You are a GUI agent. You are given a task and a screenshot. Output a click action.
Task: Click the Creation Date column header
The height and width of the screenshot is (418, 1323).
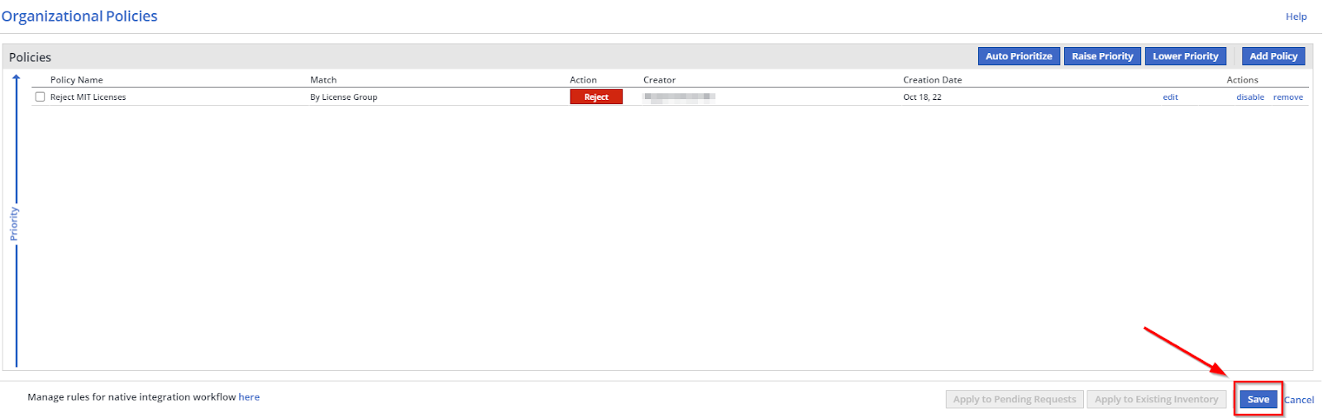click(x=932, y=80)
